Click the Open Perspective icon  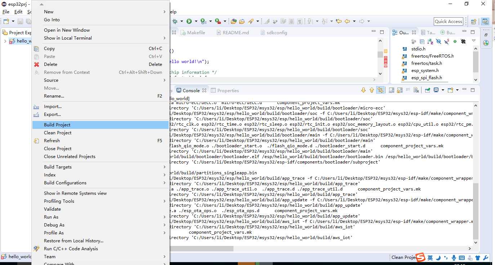pos(474,22)
